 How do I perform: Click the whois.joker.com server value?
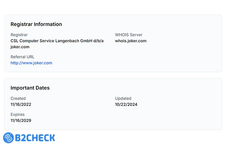(x=131, y=41)
